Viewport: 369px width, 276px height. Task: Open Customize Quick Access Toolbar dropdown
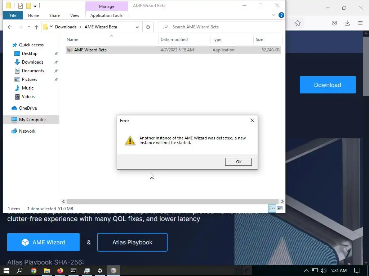35,6
